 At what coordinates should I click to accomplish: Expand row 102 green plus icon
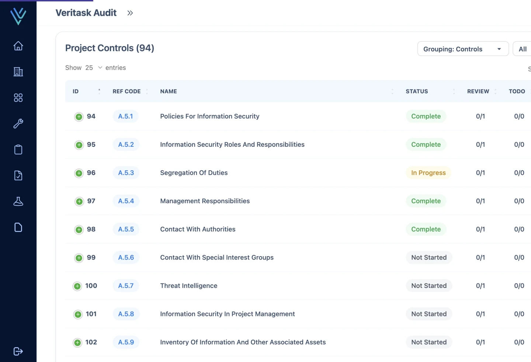click(77, 343)
